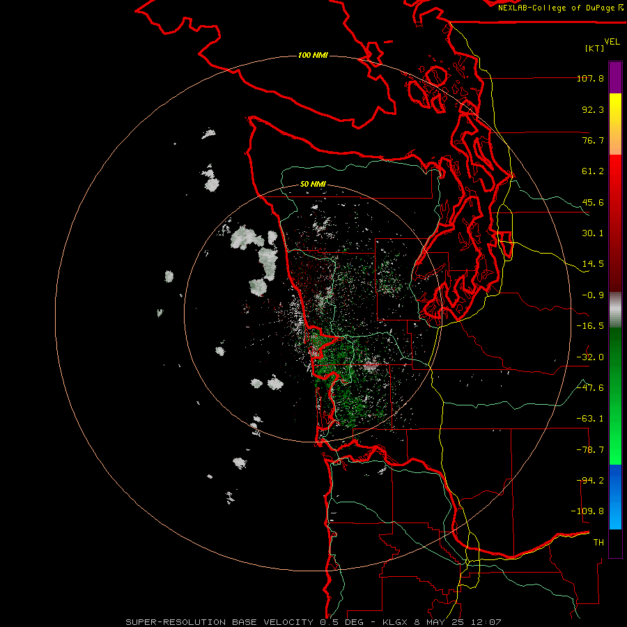This screenshot has height=627, width=627.
Task: Click the -0.9 legend value
Action: [593, 295]
